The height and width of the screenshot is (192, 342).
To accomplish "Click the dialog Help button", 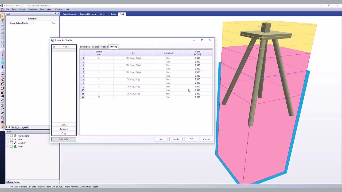I will (x=161, y=139).
